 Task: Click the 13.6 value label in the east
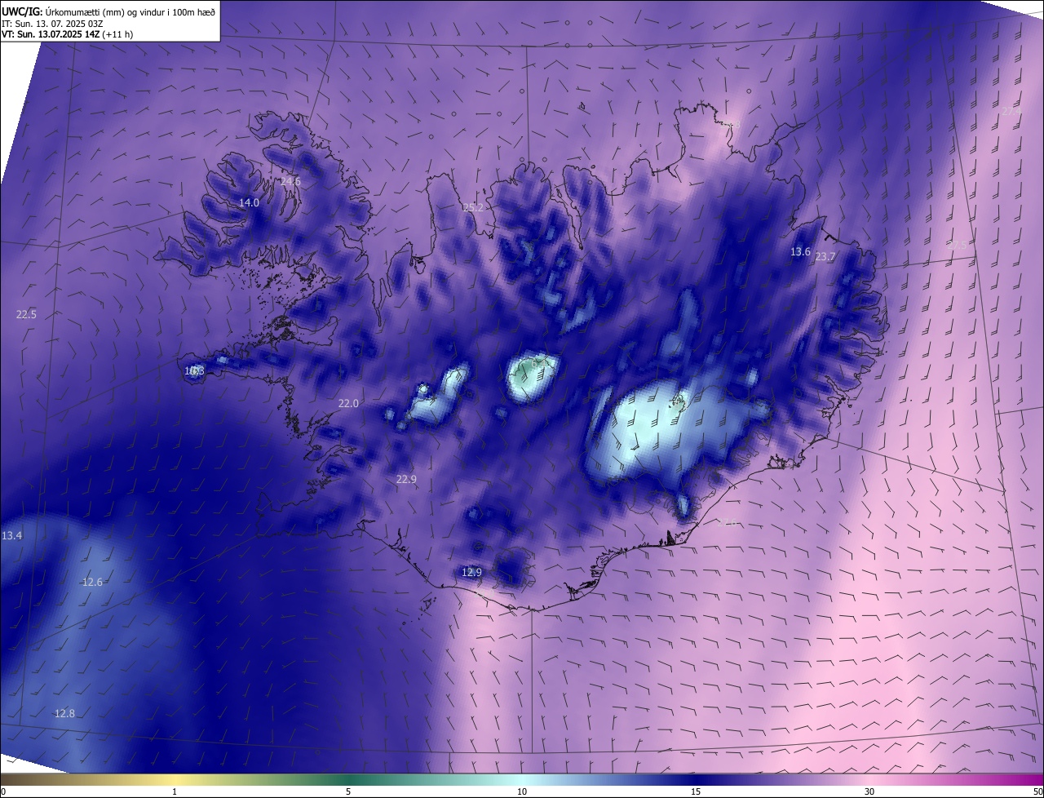(800, 251)
